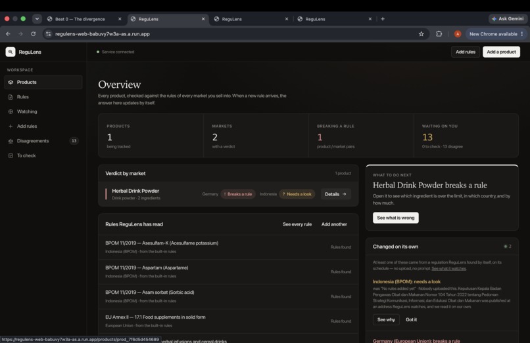
Task: Click the Breaking a rule stat card
Action: 361,136
